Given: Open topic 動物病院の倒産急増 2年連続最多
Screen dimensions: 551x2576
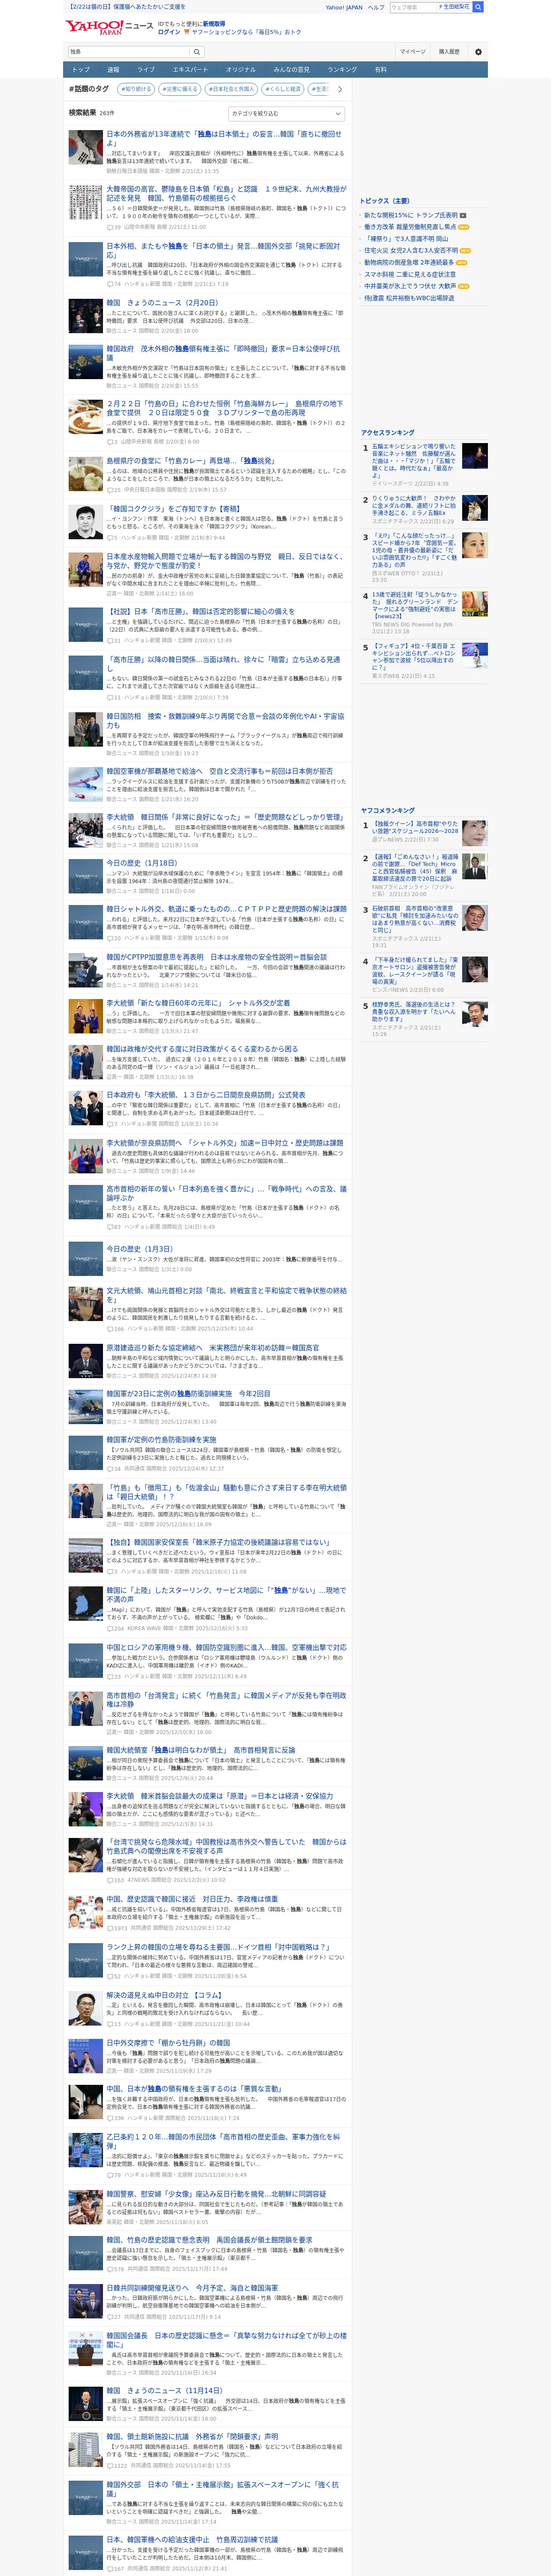Looking at the screenshot, I should coord(408,263).
